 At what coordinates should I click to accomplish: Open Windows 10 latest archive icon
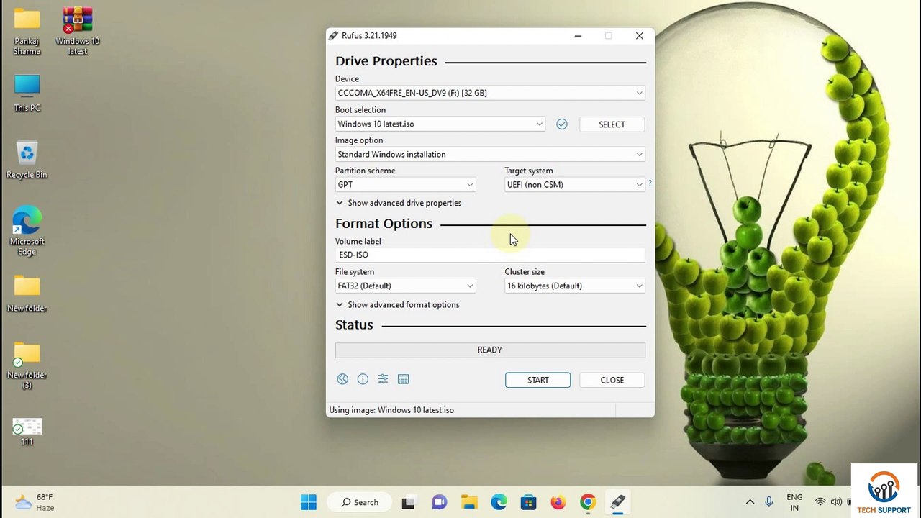[77, 32]
